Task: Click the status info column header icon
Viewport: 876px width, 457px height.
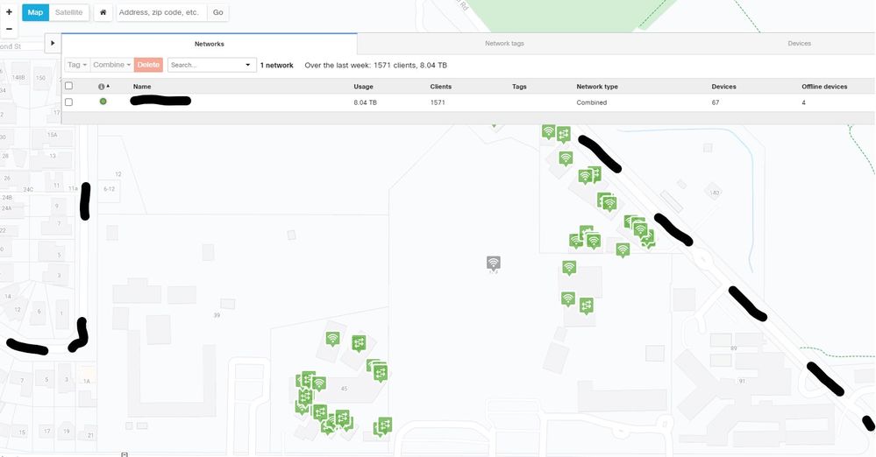Action: point(102,87)
